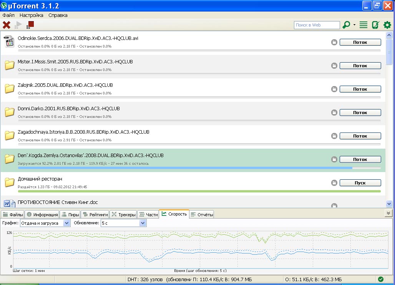Click the grey start torrent arrow icon

click(x=18, y=25)
